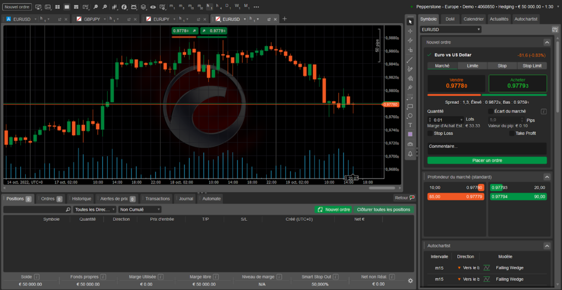Open the Toutes les Direc... filter dropdown

point(94,209)
